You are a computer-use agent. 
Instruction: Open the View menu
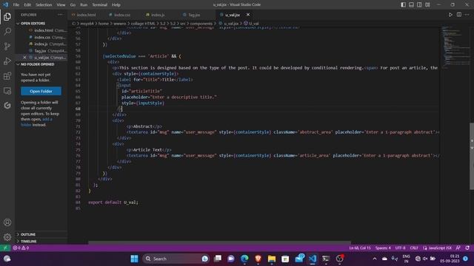point(61,4)
